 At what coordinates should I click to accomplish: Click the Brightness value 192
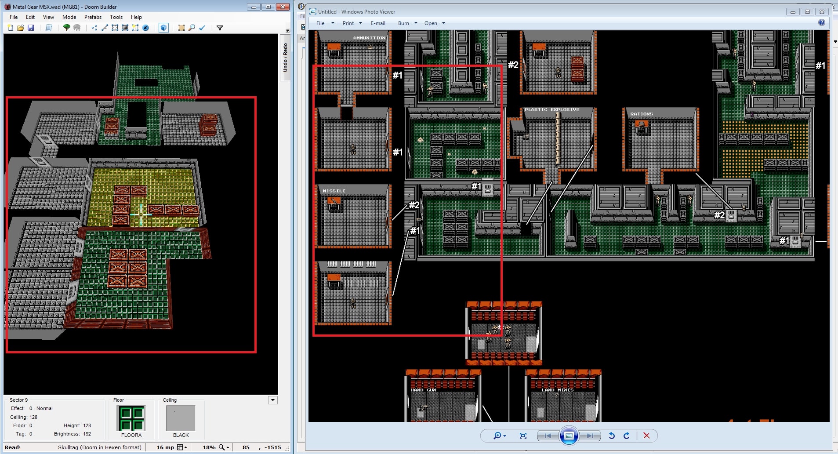87,434
